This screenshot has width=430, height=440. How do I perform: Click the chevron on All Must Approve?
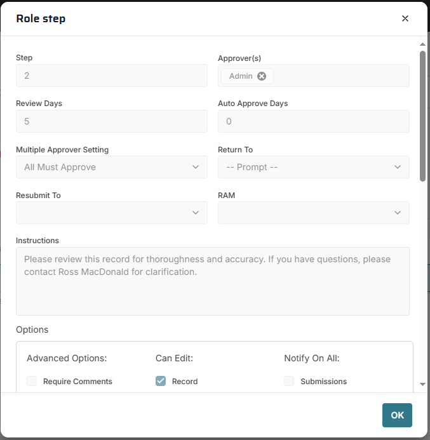(x=196, y=167)
